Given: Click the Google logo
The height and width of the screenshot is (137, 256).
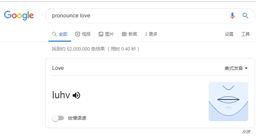Looking at the screenshot, I should (x=19, y=15).
